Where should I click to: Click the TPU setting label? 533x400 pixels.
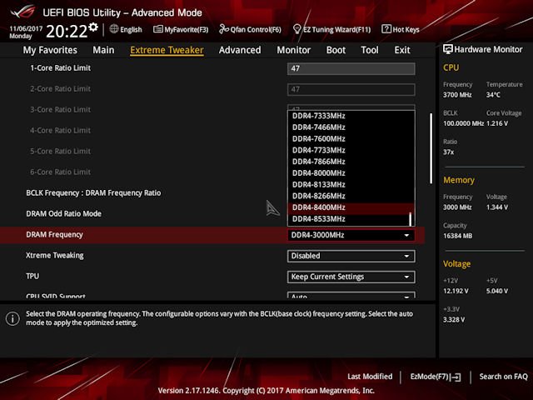(32, 276)
